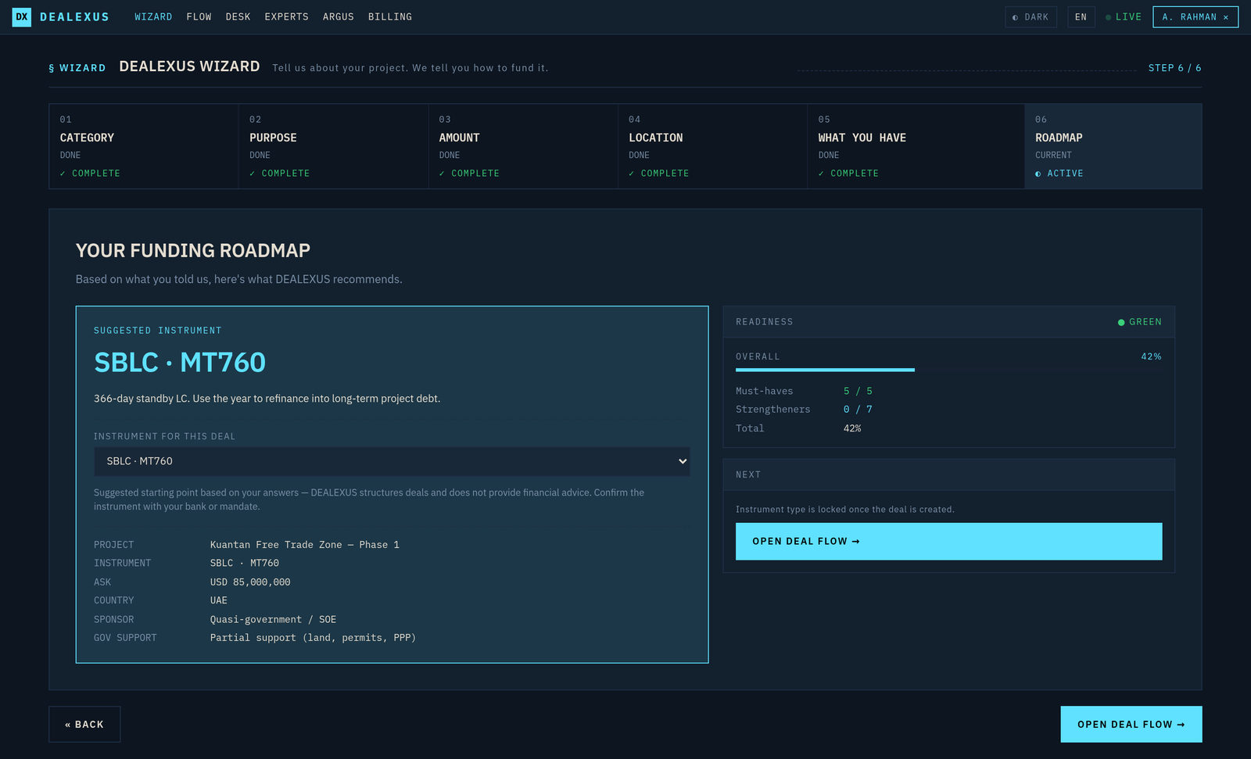The image size is (1251, 759).
Task: Click the ASK value USD 85,000,000
Action: (x=250, y=582)
